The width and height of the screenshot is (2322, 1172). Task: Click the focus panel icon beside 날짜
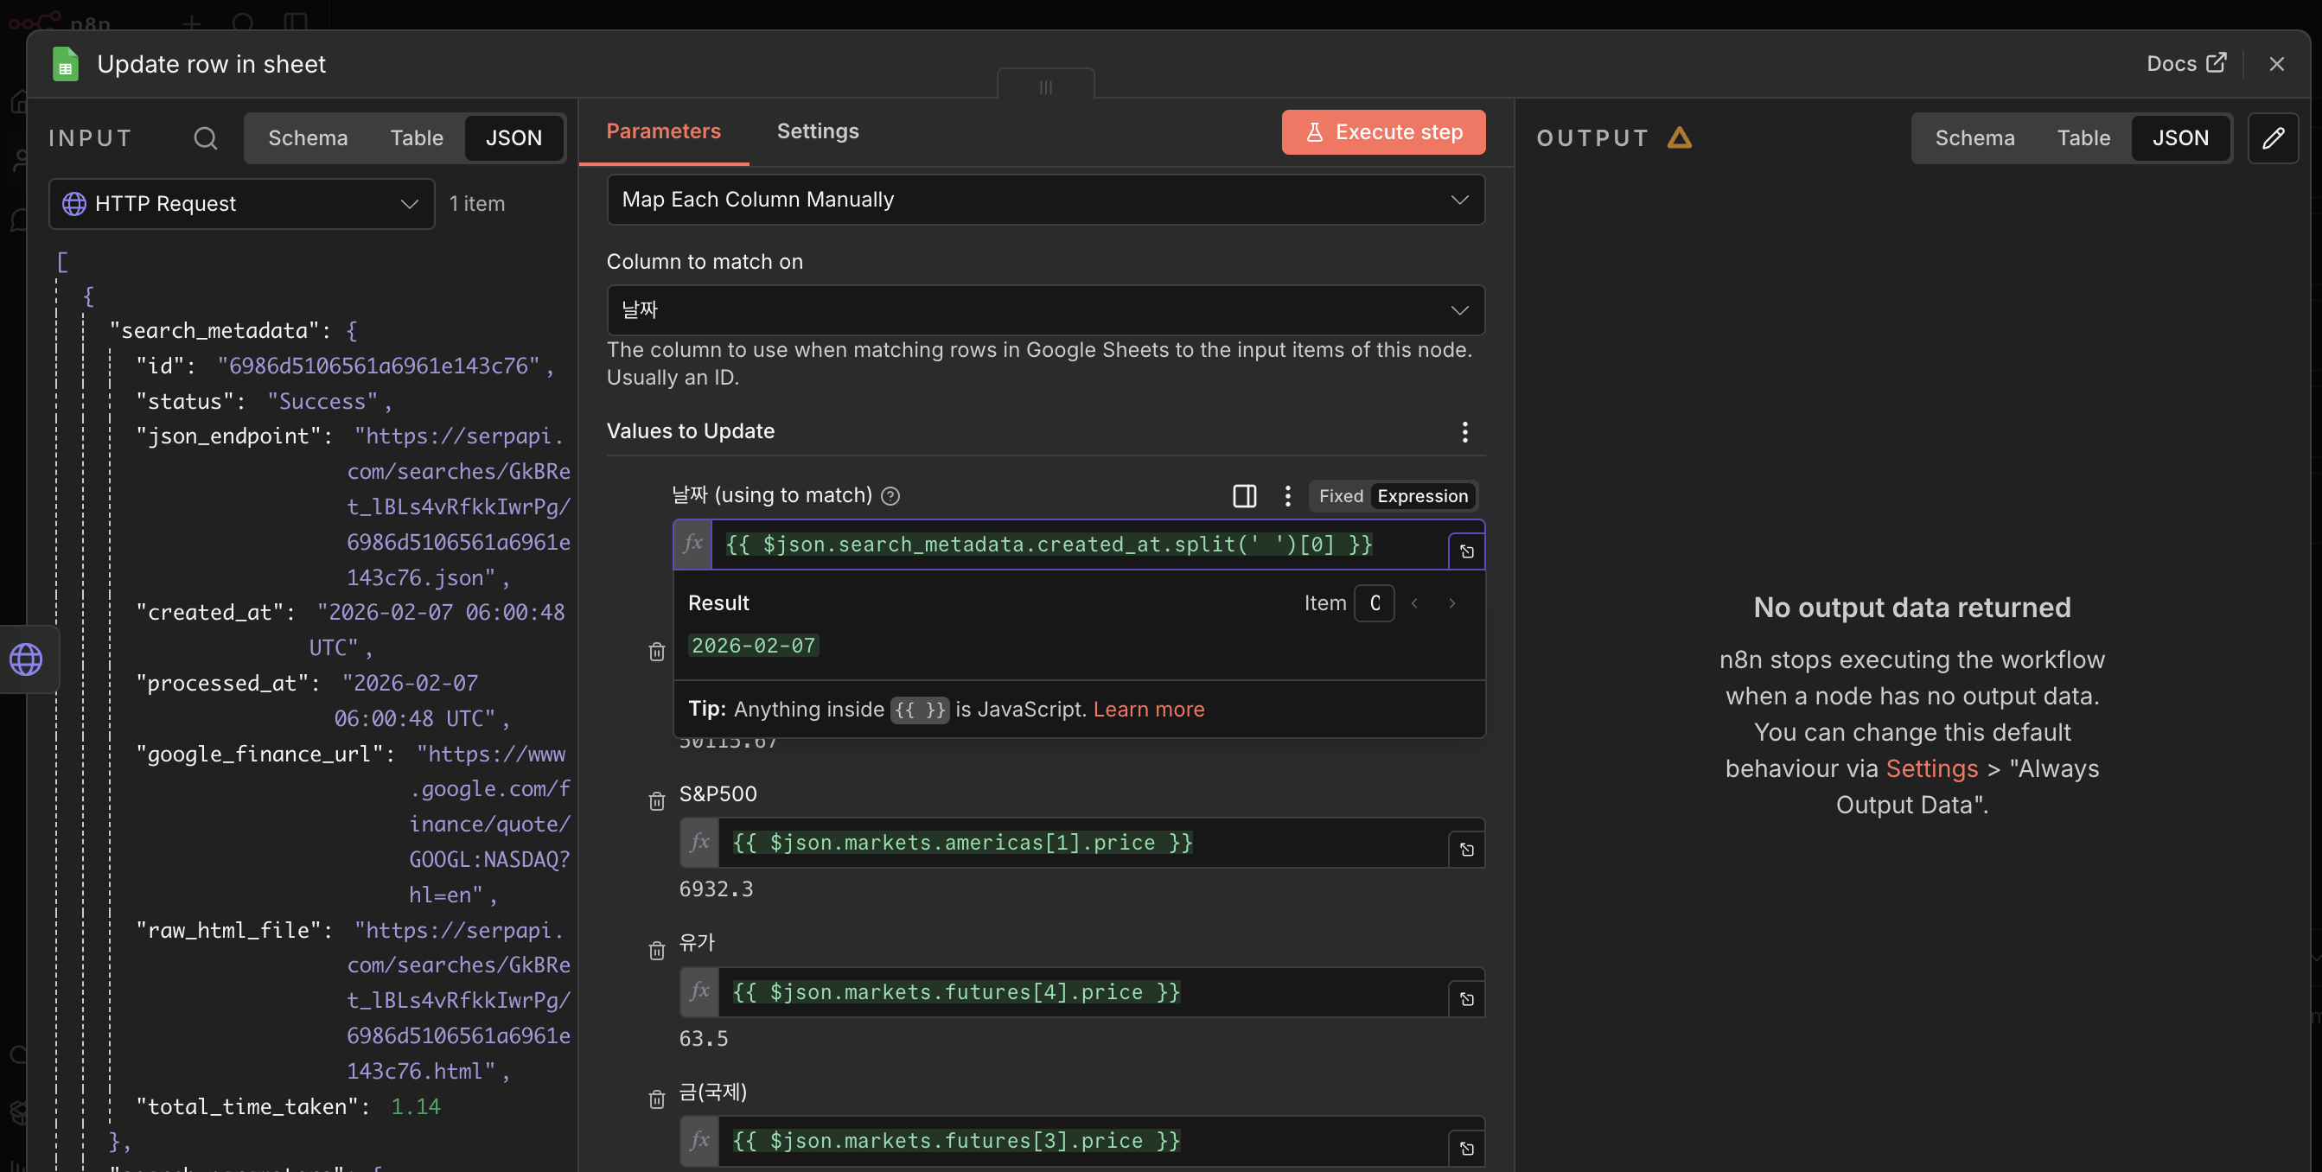pyautogui.click(x=1244, y=496)
